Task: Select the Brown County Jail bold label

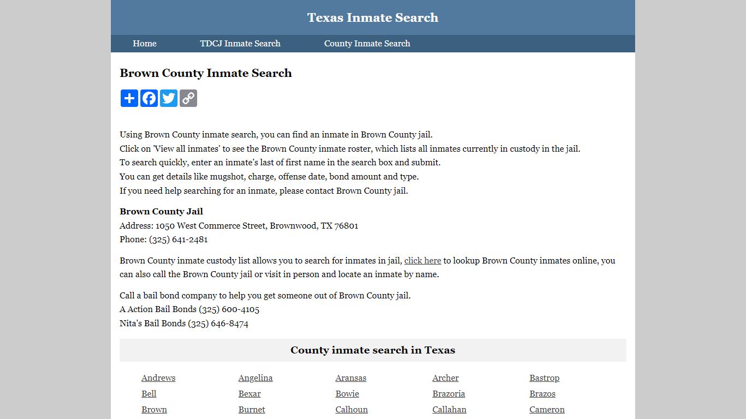Action: pyautogui.click(x=161, y=212)
